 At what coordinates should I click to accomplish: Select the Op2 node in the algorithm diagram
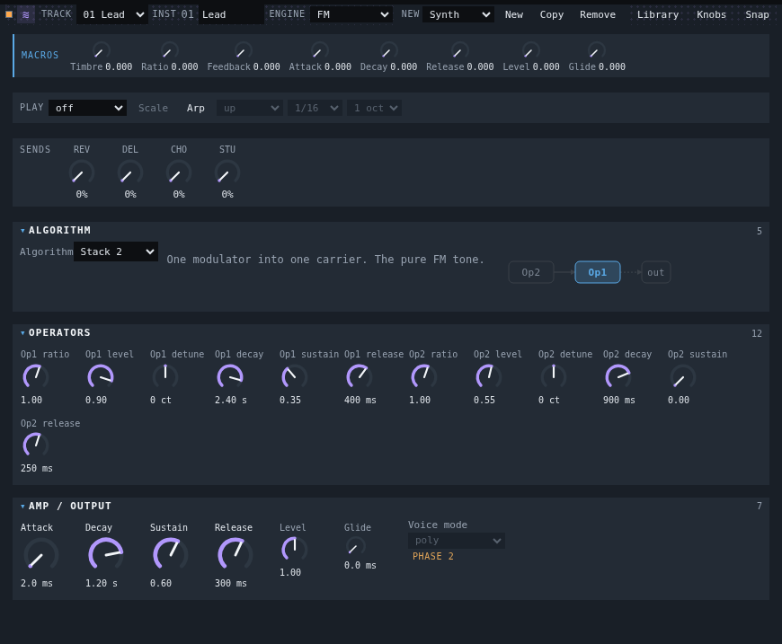(530, 272)
